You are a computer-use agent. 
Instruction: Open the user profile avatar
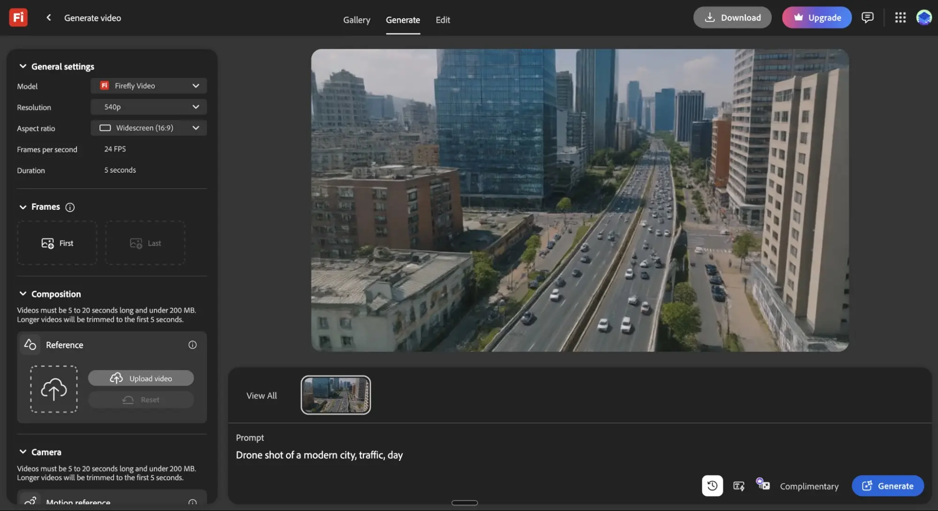[924, 17]
